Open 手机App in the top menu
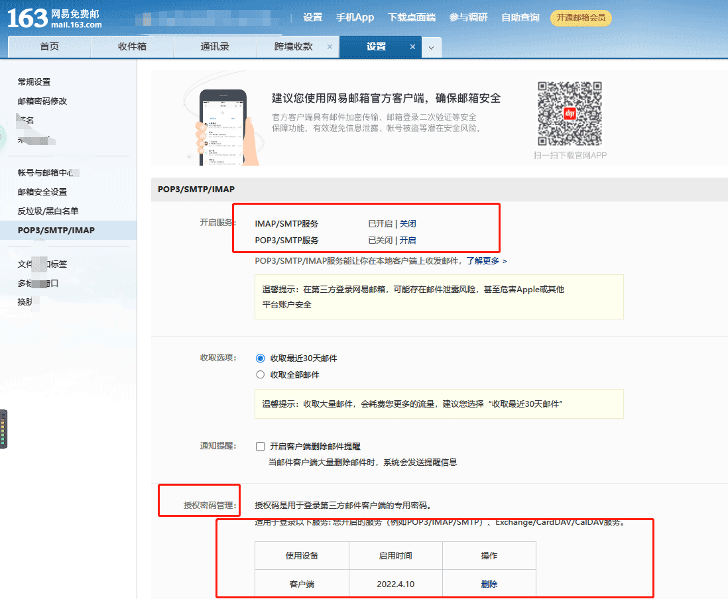 pos(355,18)
